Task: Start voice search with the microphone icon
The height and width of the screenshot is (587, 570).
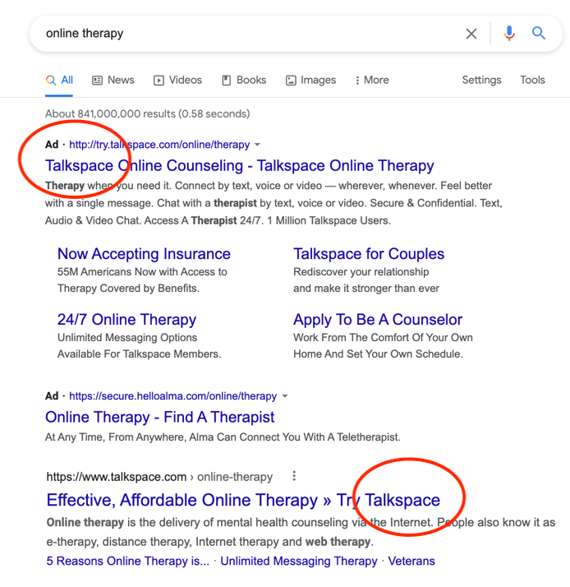Action: (x=508, y=34)
